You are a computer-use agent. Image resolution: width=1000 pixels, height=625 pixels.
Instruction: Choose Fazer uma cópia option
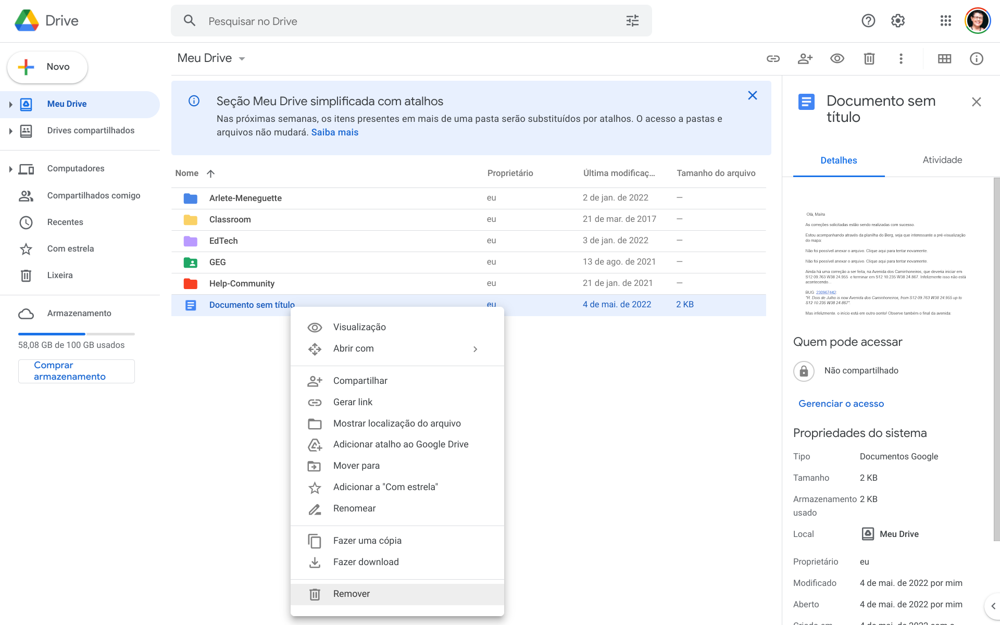point(397,541)
